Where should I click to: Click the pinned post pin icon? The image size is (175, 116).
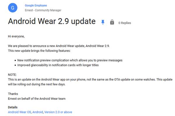click(103, 22)
